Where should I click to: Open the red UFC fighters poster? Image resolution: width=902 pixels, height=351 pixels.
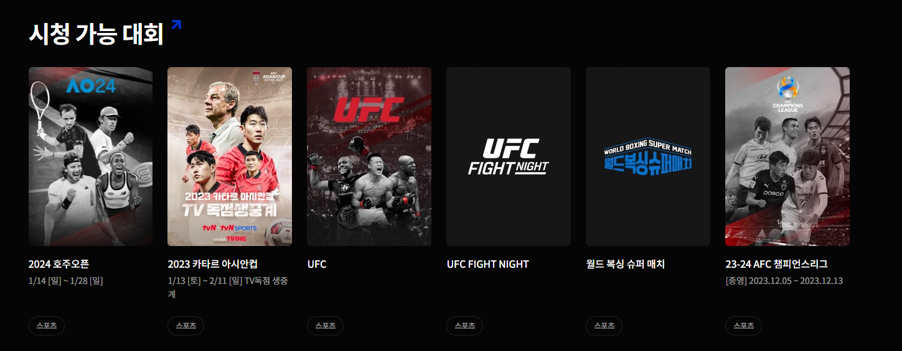369,157
